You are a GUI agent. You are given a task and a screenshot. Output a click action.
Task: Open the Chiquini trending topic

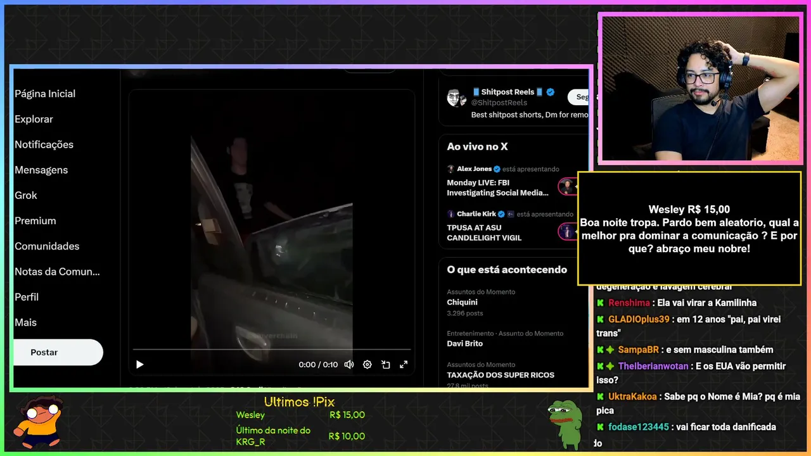click(x=462, y=302)
